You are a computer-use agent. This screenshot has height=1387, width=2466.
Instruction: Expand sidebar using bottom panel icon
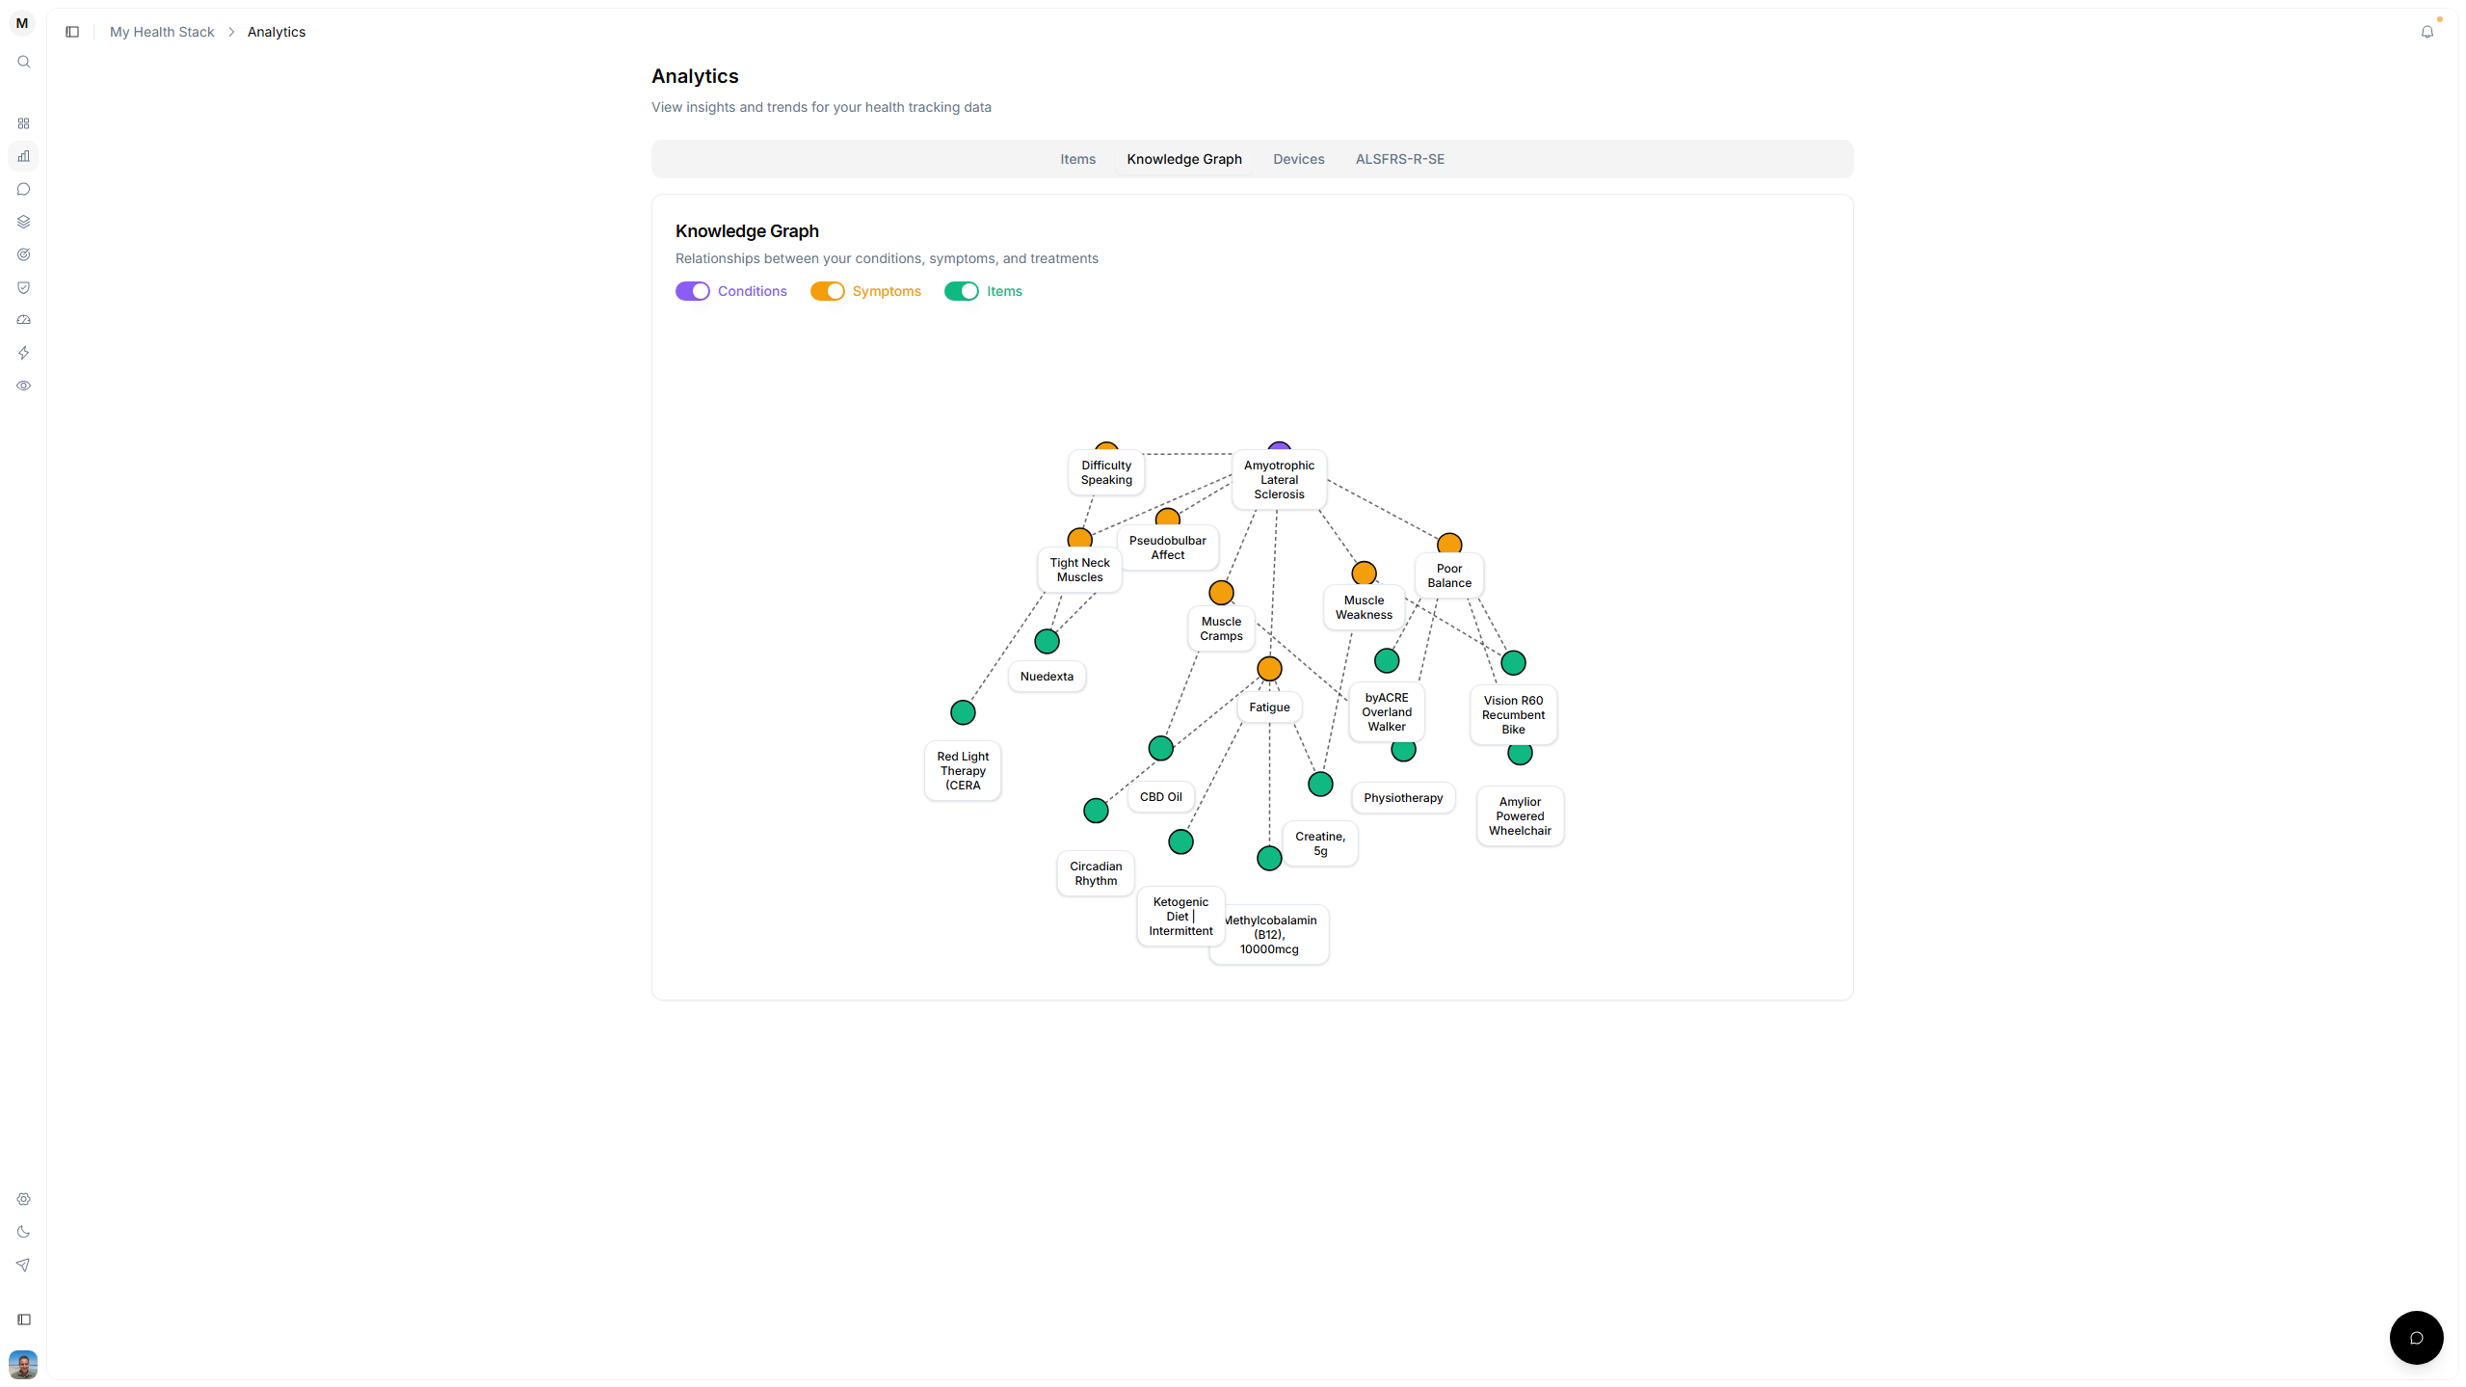tap(24, 1320)
